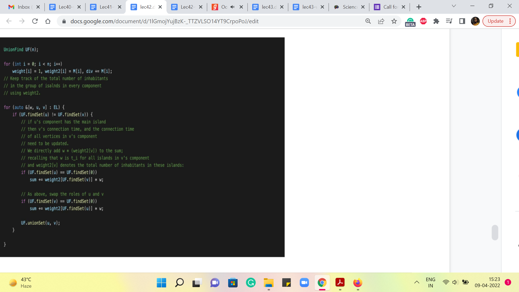Show hidden icons in the system tray
The width and height of the screenshot is (519, 292).
pyautogui.click(x=417, y=282)
